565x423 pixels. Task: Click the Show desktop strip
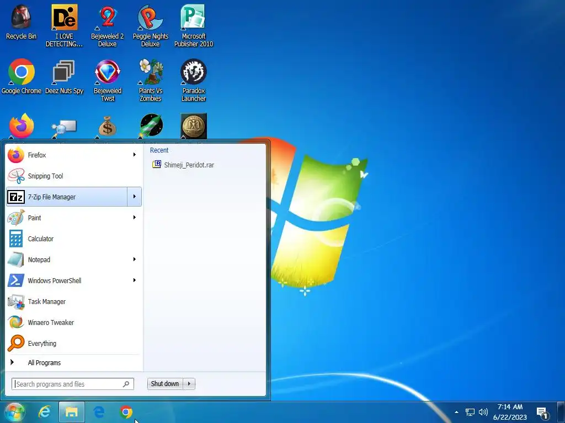tap(561, 412)
